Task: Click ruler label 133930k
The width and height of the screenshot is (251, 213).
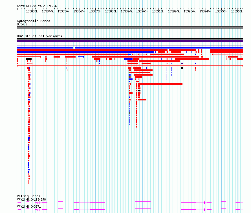Action: 190,11
